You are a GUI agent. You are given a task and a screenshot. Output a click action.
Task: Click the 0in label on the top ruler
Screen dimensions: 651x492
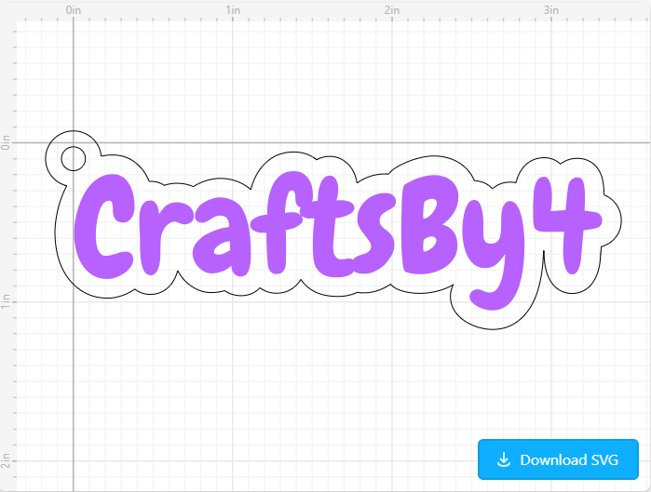pyautogui.click(x=74, y=10)
